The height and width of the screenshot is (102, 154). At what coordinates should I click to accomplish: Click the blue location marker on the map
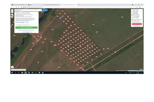coord(61,18)
